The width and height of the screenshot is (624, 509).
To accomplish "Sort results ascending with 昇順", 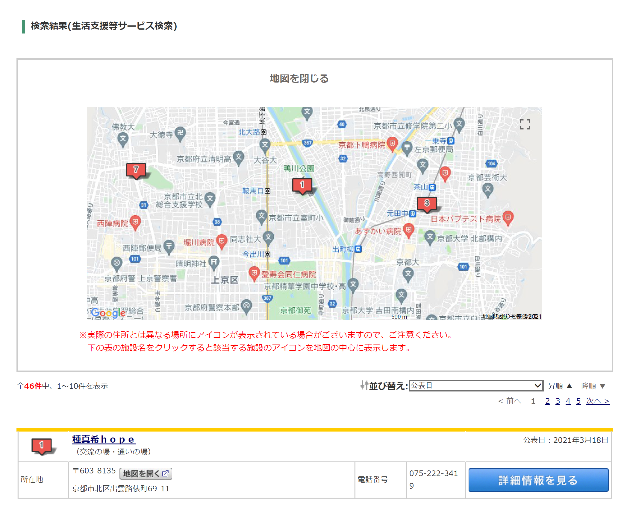I will pos(560,386).
